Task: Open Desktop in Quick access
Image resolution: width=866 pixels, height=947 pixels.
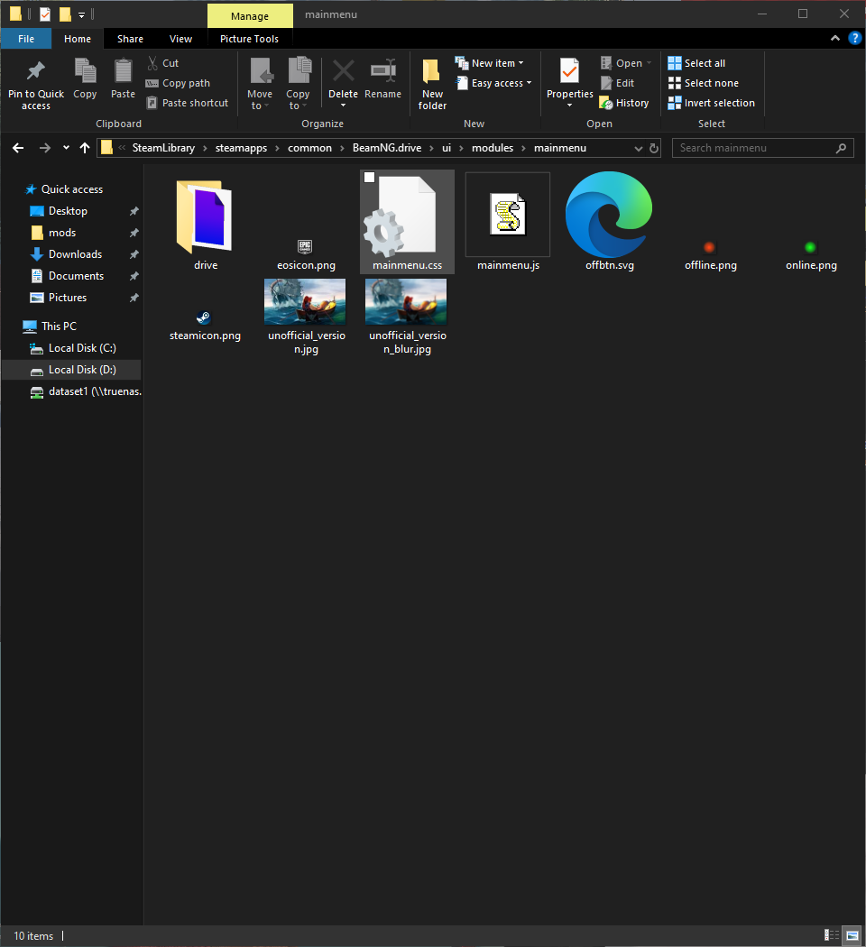Action: point(69,211)
